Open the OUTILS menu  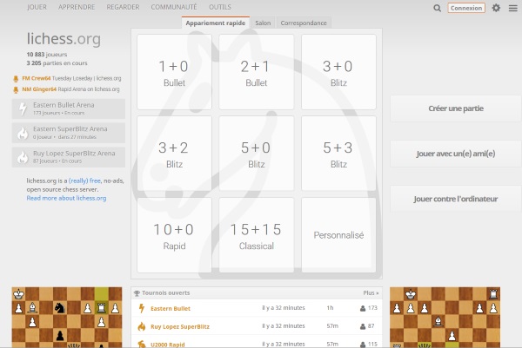coord(220,7)
